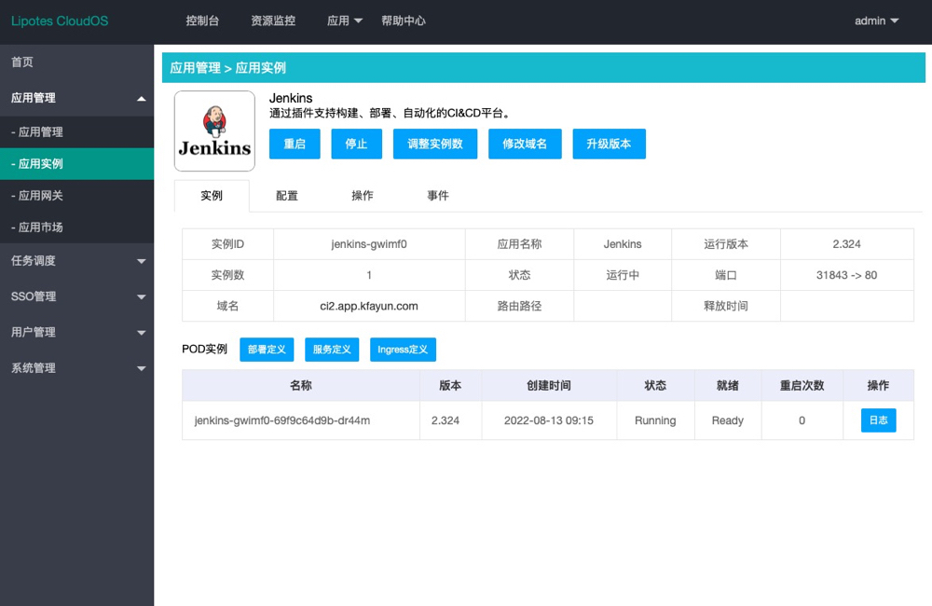
Task: Click the 停止 button
Action: (356, 144)
